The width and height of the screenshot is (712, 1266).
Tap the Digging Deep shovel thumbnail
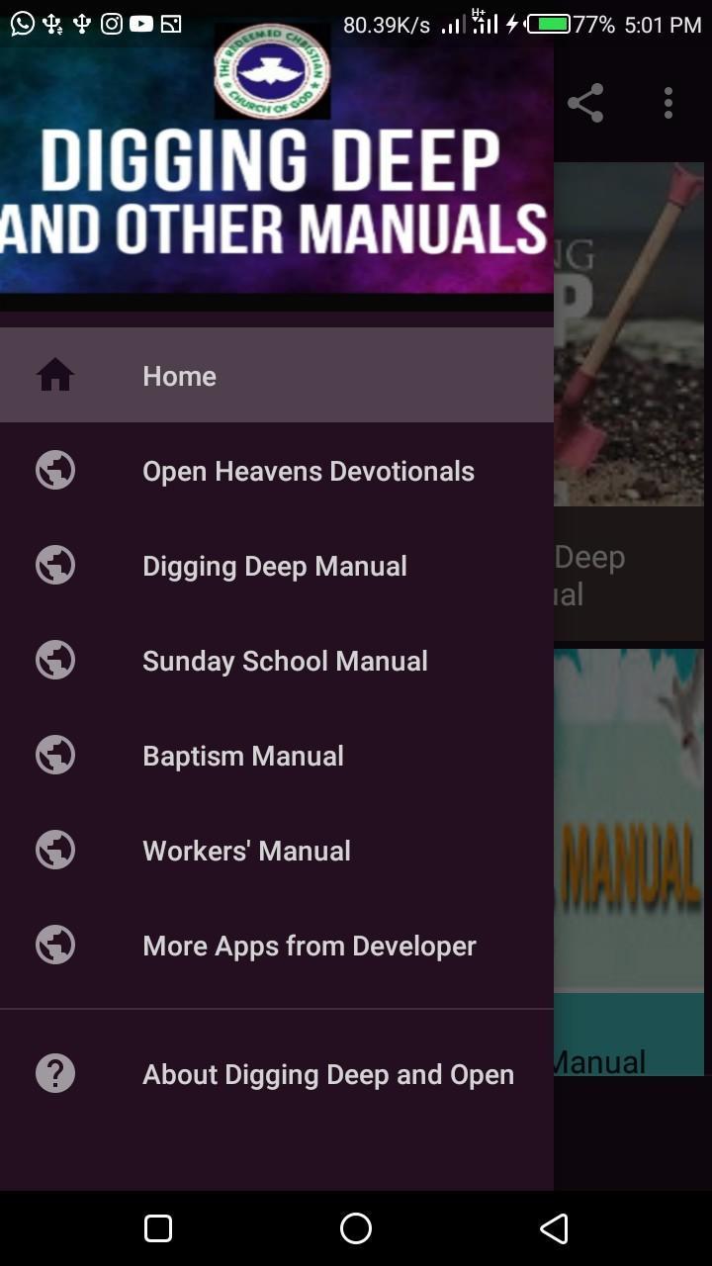click(629, 334)
